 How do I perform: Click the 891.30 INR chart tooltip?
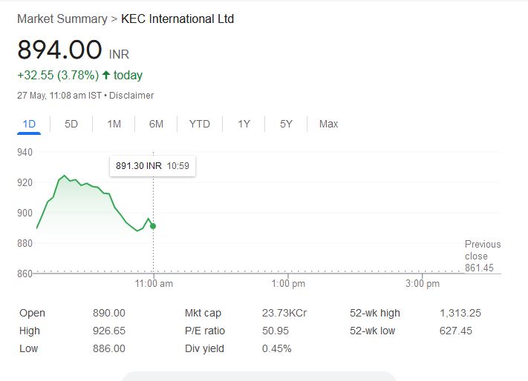point(152,166)
